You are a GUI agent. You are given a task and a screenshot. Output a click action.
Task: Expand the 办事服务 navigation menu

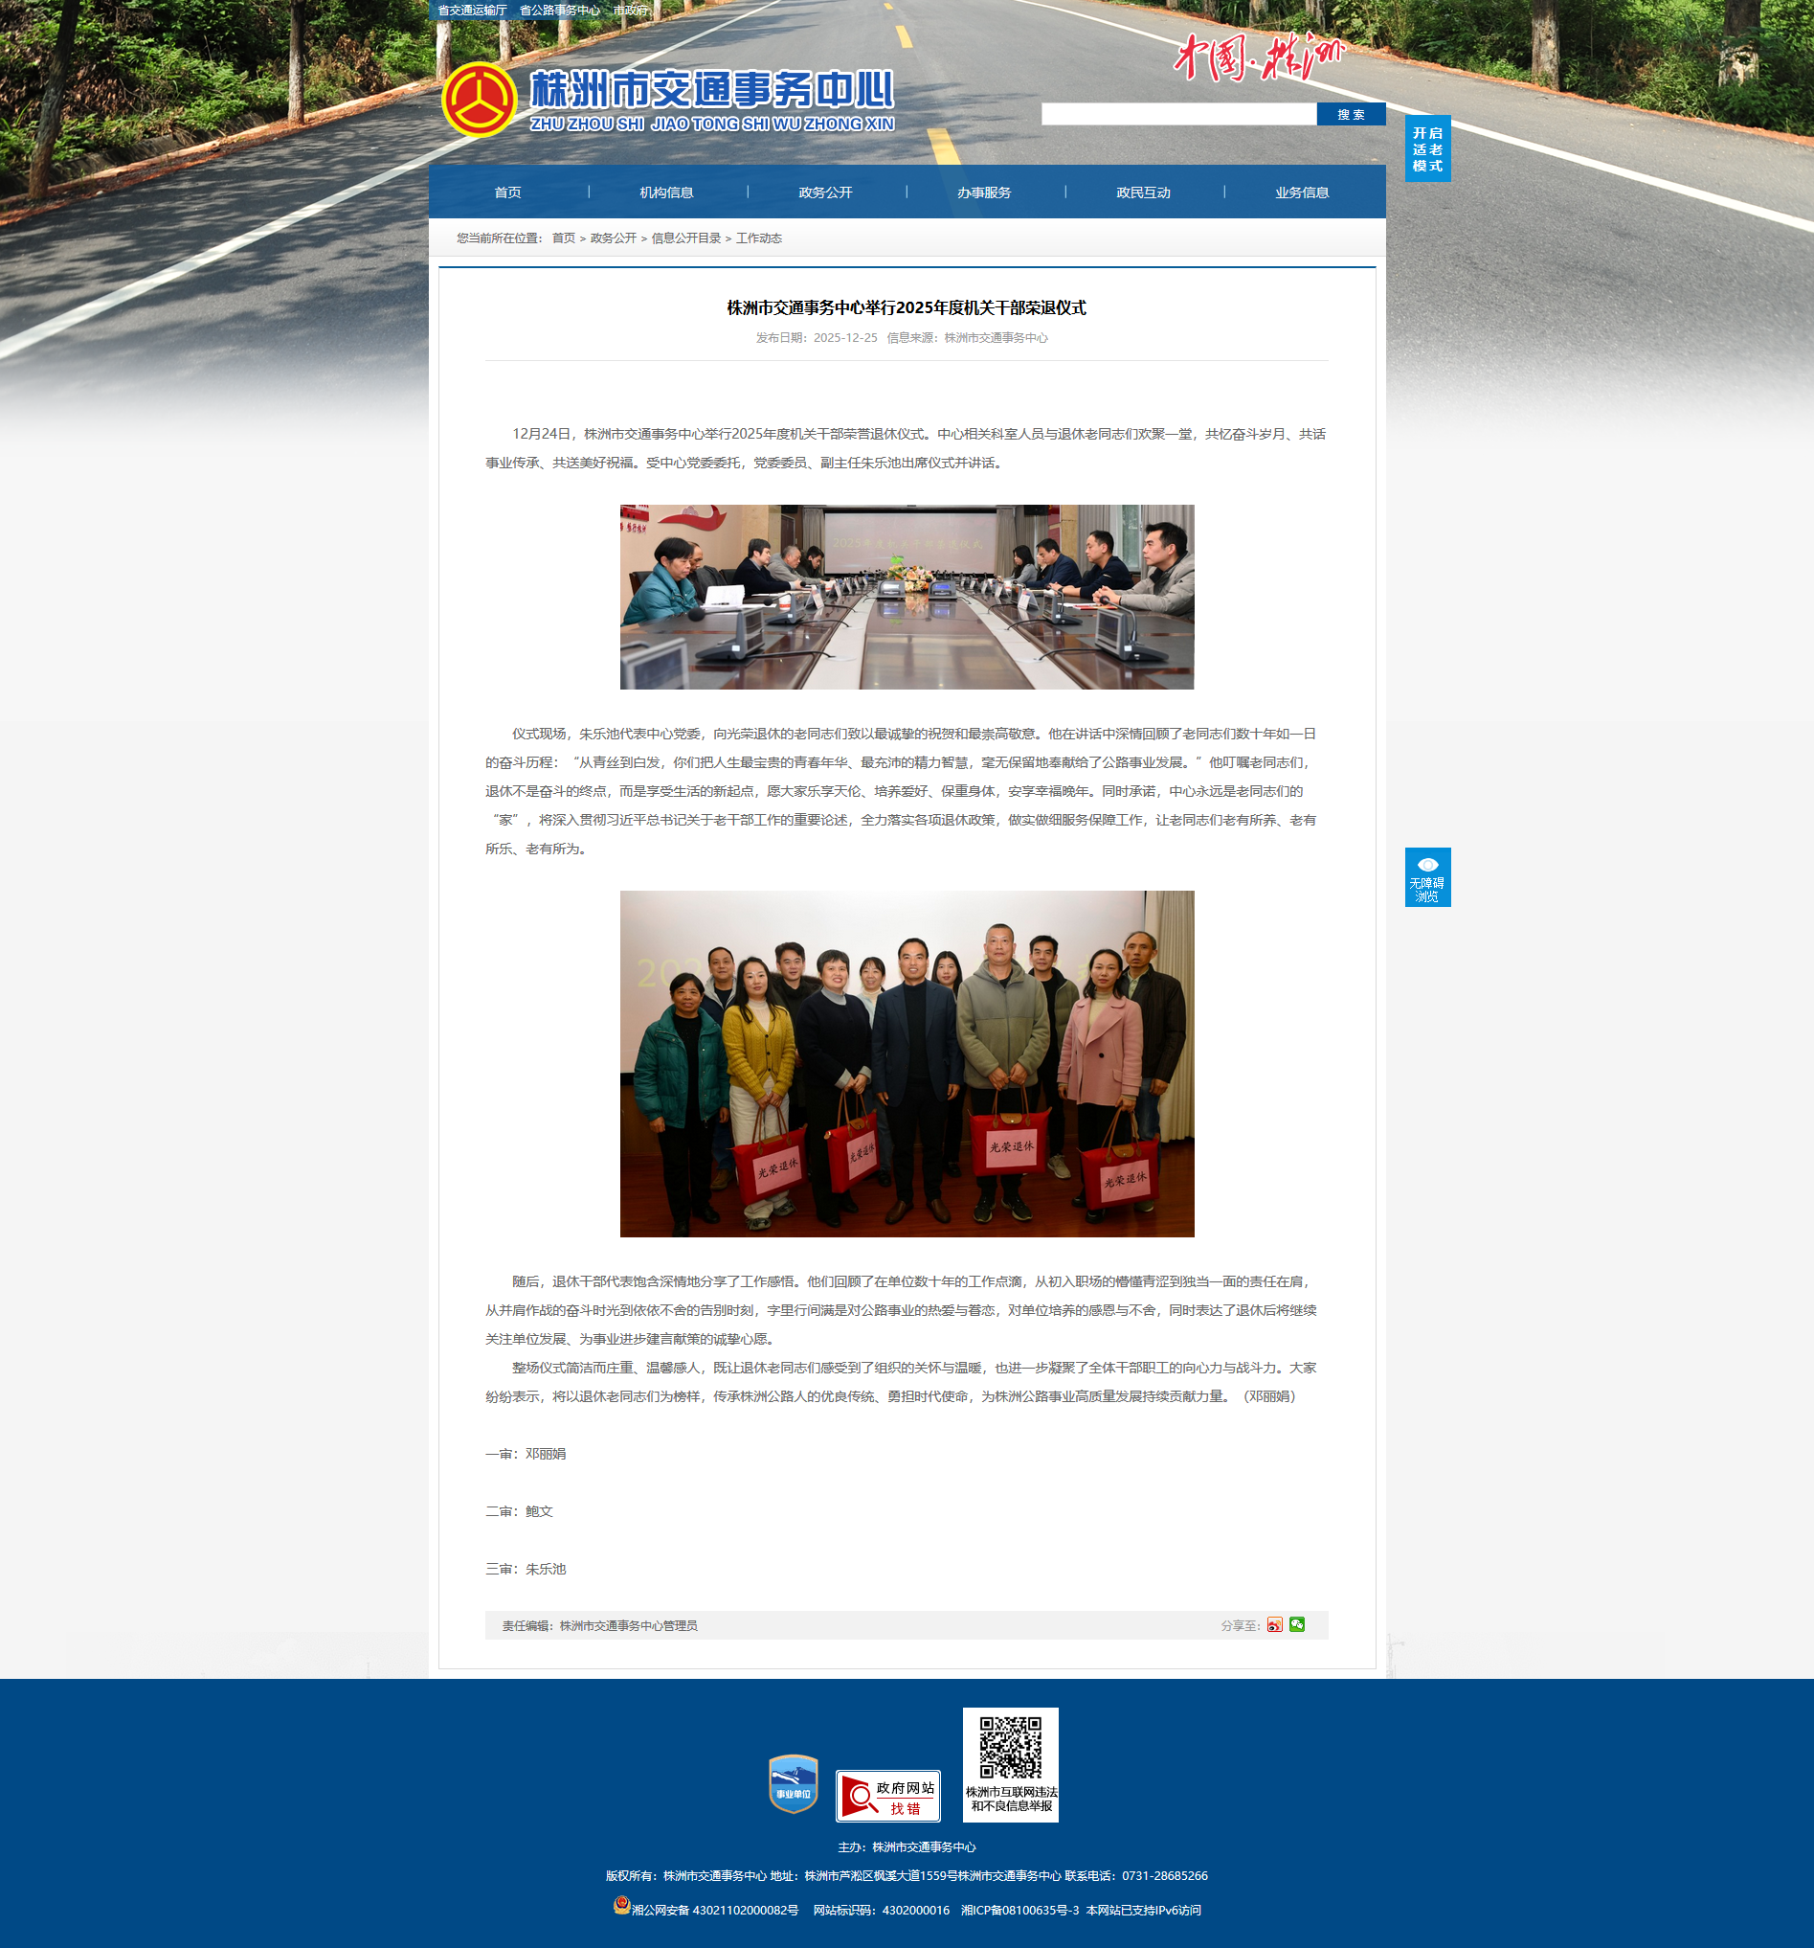(x=983, y=193)
